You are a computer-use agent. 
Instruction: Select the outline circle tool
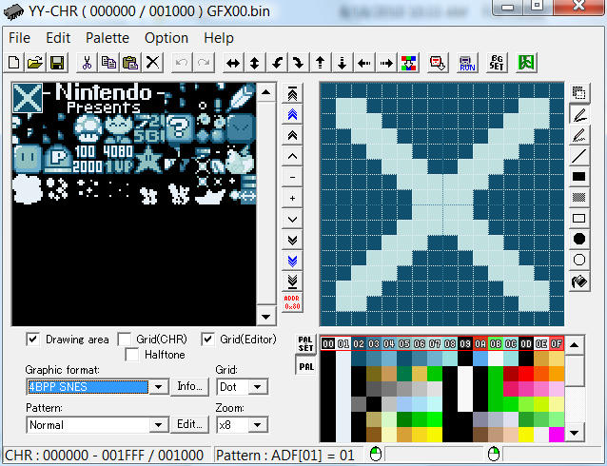(x=579, y=260)
